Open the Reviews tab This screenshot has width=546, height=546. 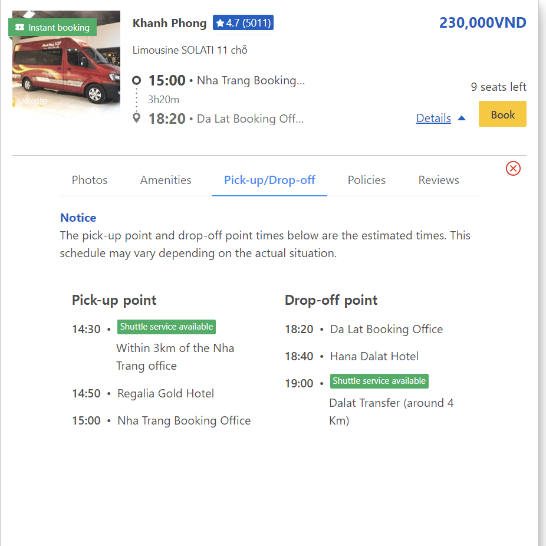pos(439,180)
